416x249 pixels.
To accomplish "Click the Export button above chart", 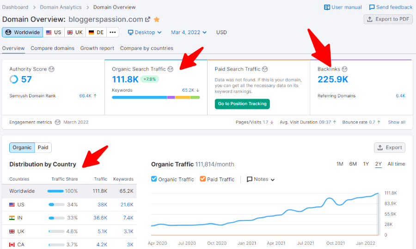I will click(390, 148).
